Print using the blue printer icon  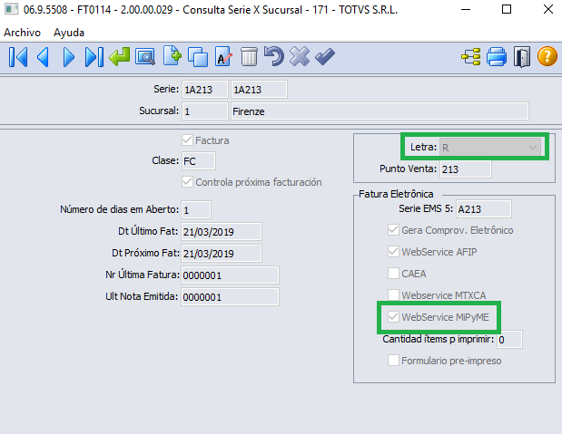(497, 57)
